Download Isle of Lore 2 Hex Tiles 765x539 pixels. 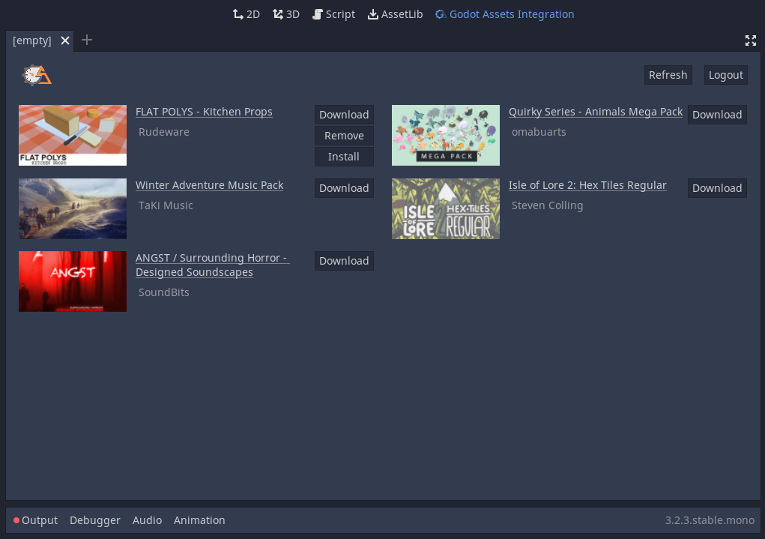click(x=717, y=188)
